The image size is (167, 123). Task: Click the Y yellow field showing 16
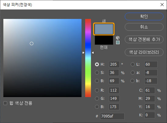pyautogui.click(x=150, y=107)
